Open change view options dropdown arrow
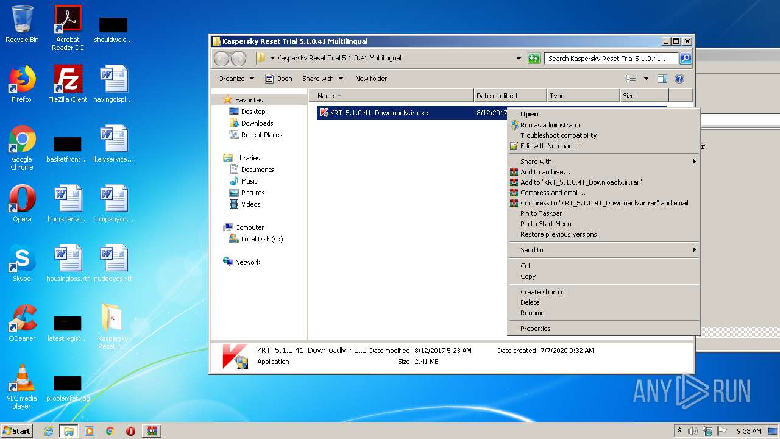Viewport: 780px width, 439px height. [x=646, y=79]
